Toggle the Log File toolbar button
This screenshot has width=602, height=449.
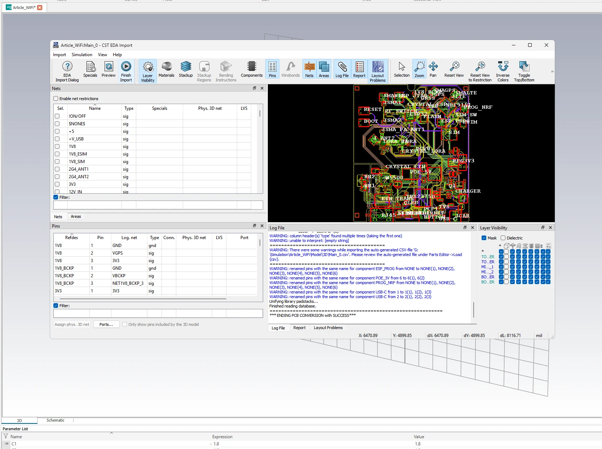[x=342, y=69]
